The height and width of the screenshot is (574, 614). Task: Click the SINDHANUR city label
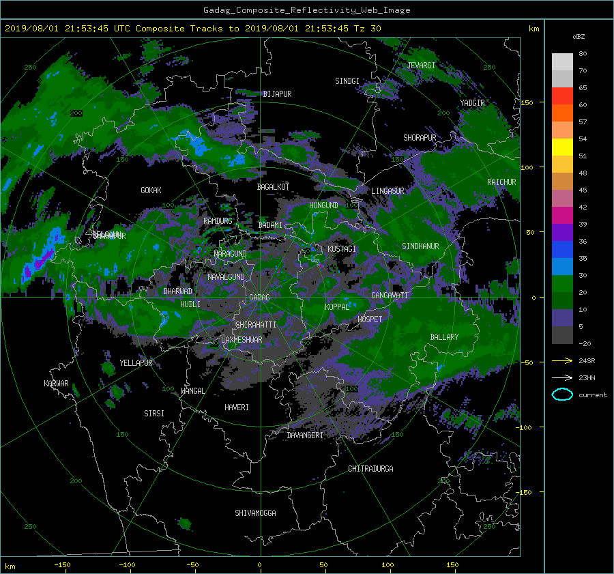pos(420,246)
